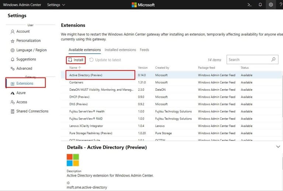
Task: Click the Shared Connections list icon
Action: [13, 111]
